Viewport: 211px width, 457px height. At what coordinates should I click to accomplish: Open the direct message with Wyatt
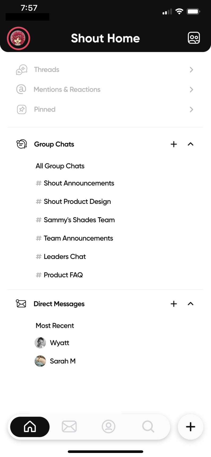52,343
